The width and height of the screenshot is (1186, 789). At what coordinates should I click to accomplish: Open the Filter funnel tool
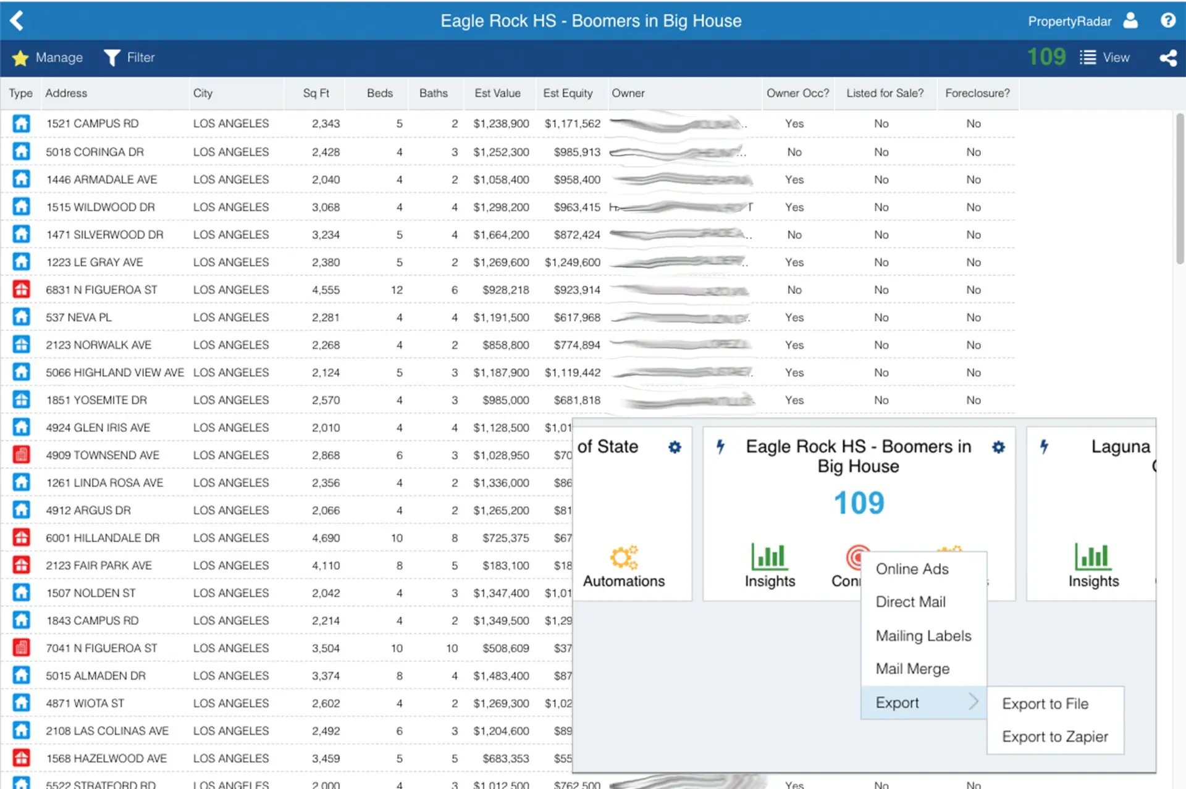pos(129,57)
